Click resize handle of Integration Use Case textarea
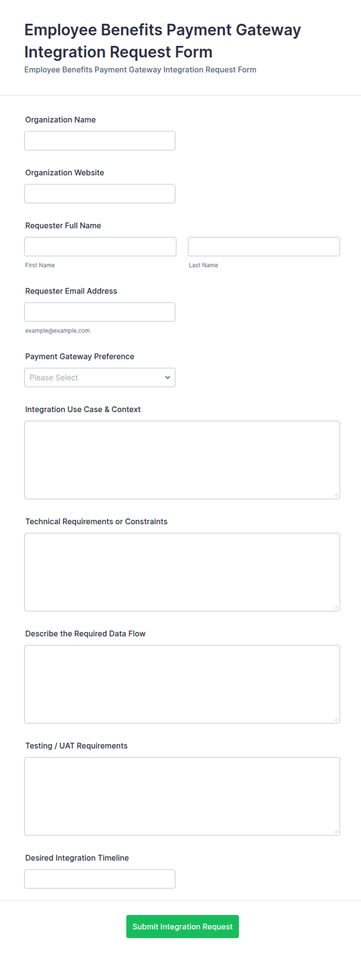The image size is (361, 957). point(336,495)
